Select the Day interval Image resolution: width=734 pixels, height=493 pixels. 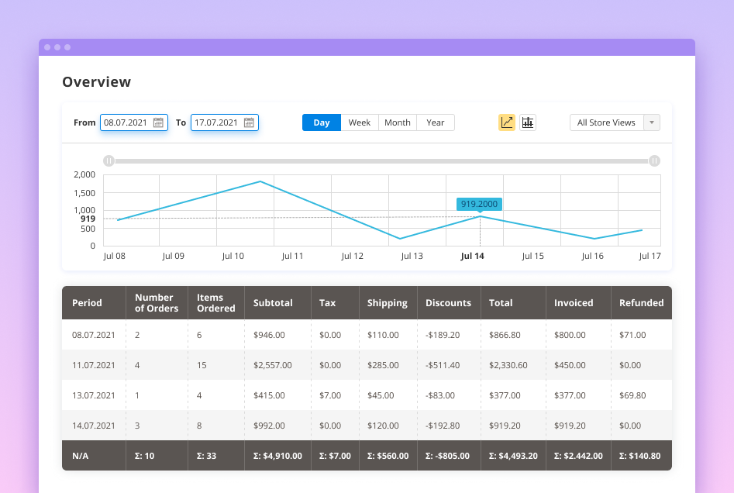pos(321,122)
